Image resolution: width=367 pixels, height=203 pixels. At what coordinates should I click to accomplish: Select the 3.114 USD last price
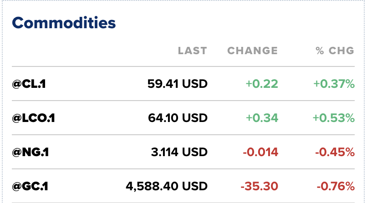point(179,152)
